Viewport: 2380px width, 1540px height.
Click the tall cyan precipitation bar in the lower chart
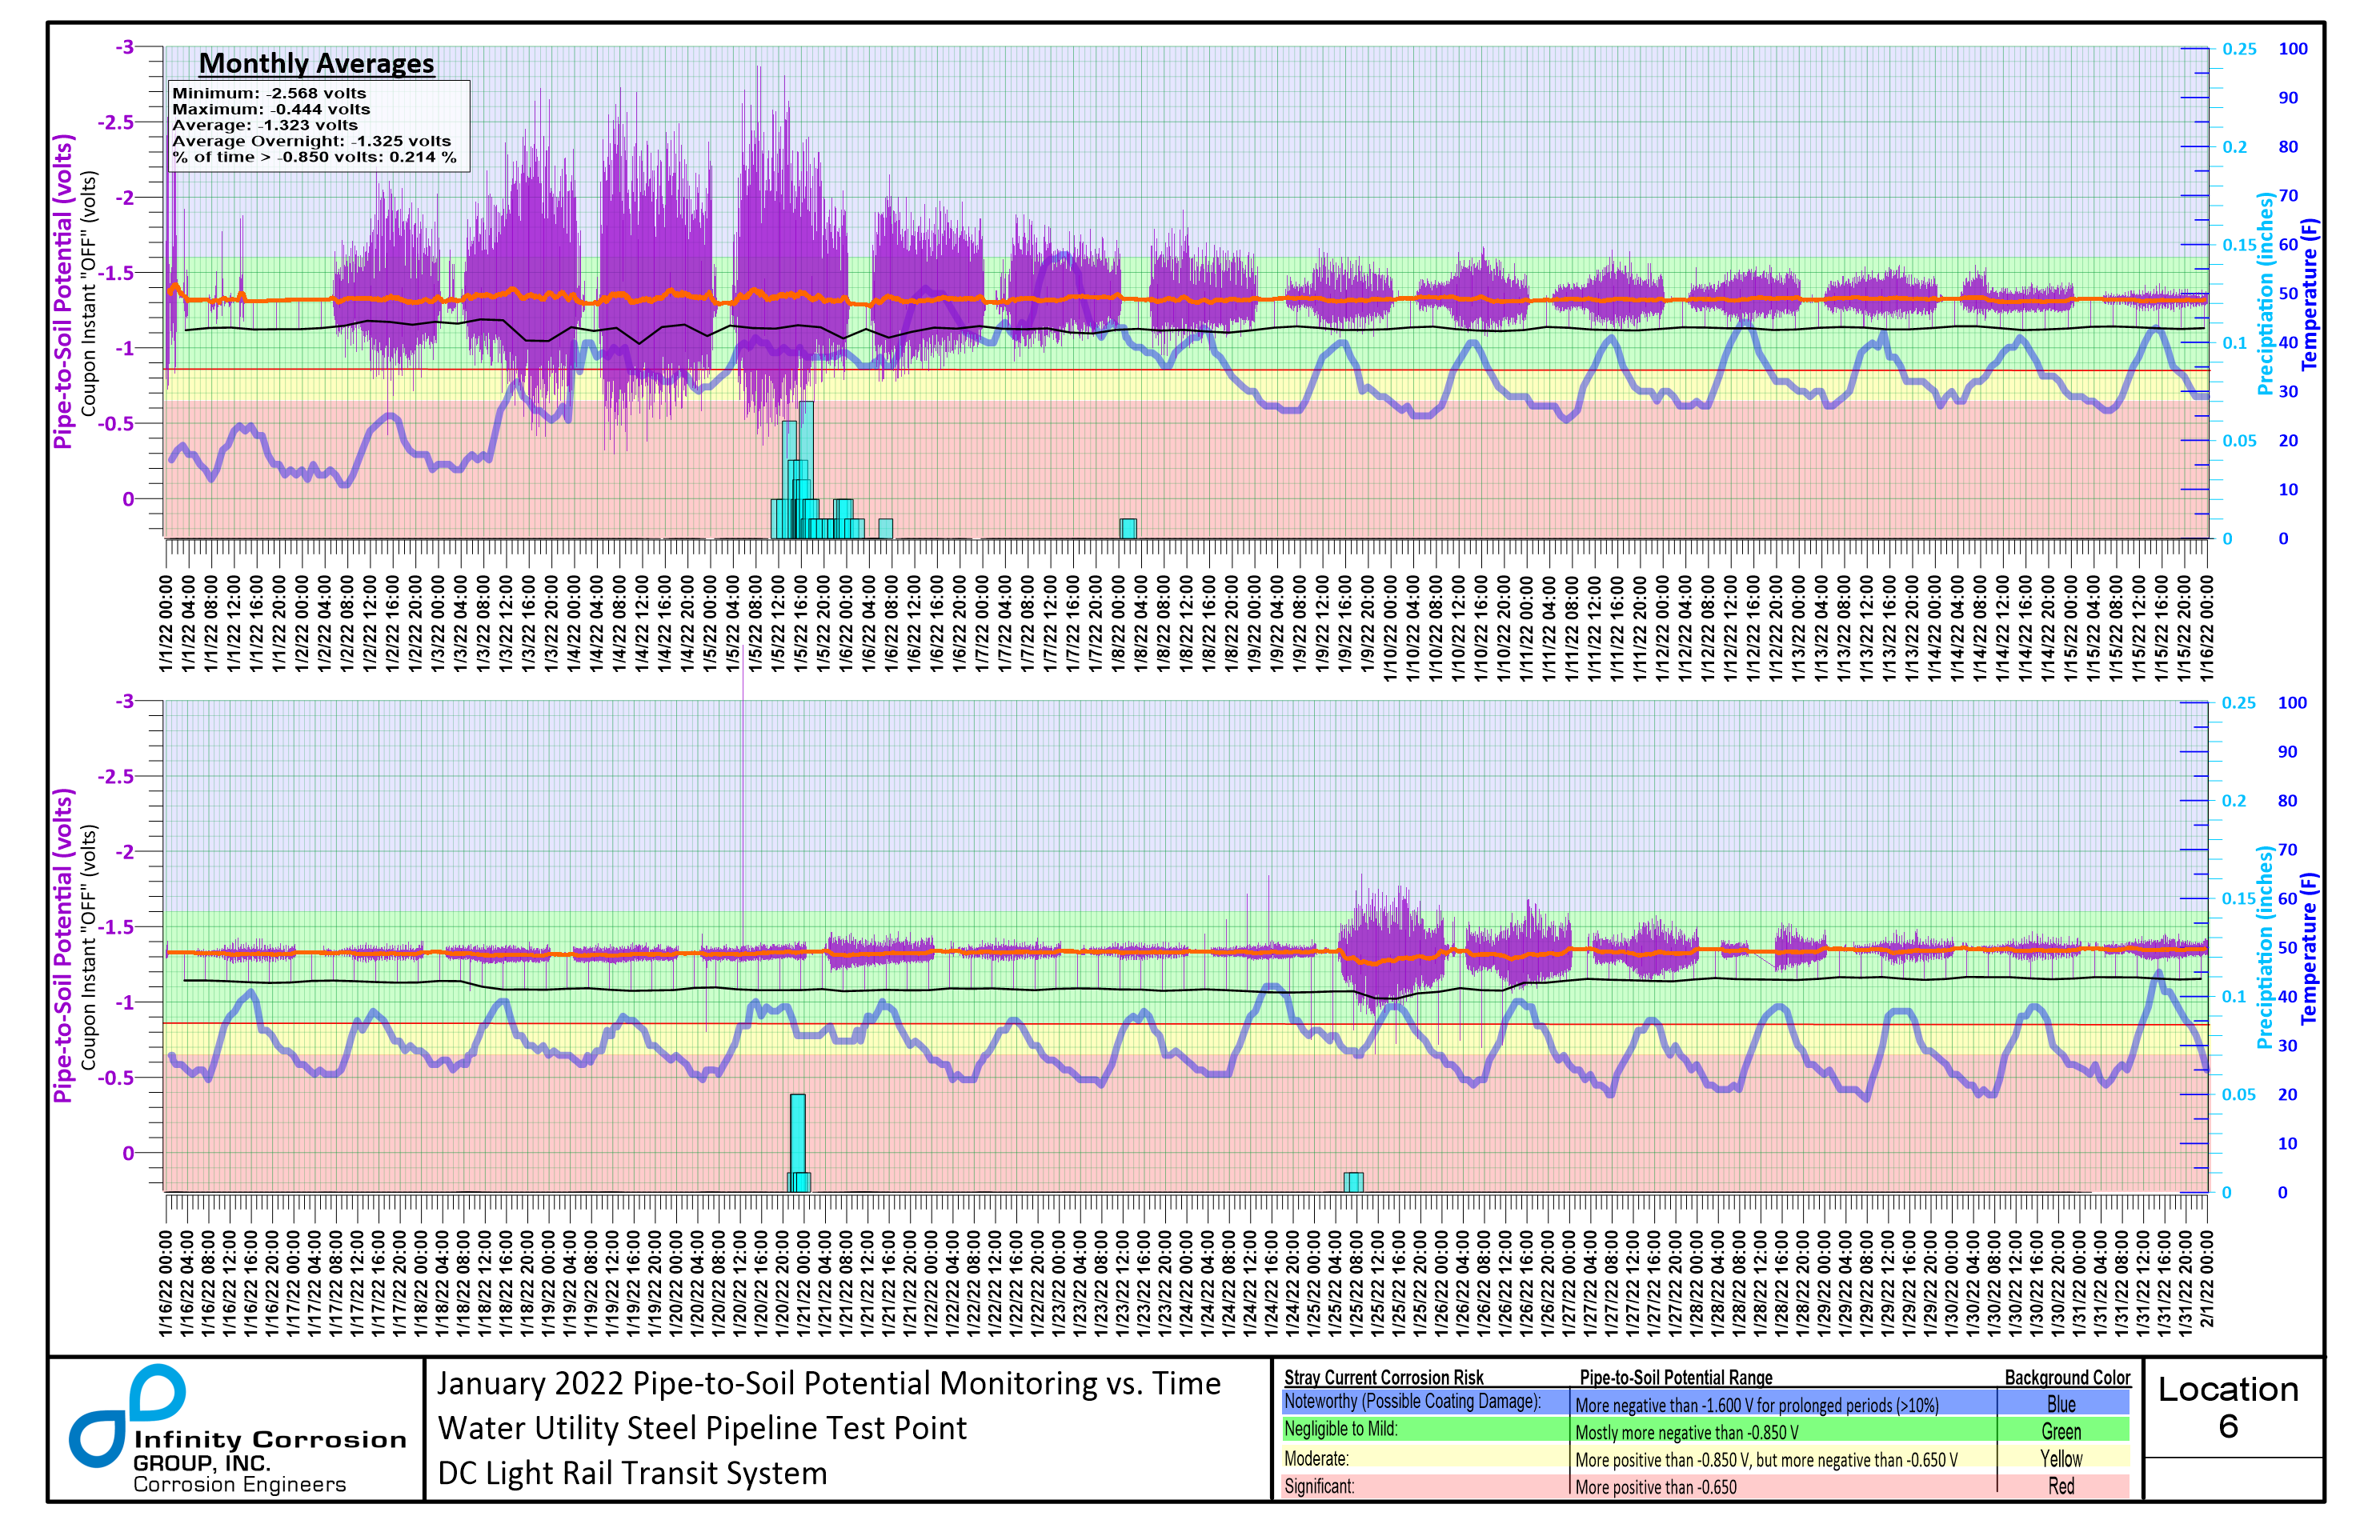797,1134
